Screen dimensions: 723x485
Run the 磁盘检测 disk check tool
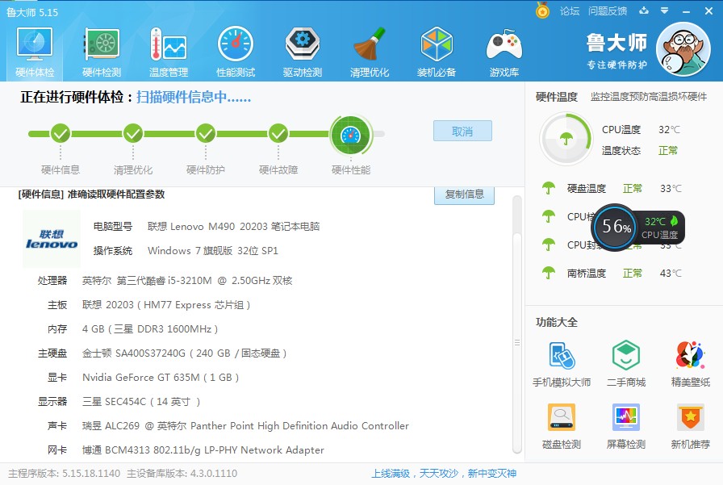[x=562, y=425]
